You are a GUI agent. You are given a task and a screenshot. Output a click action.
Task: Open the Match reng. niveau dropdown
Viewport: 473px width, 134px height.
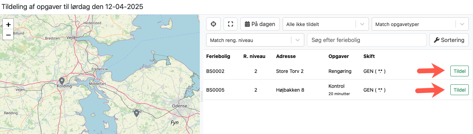pos(255,40)
